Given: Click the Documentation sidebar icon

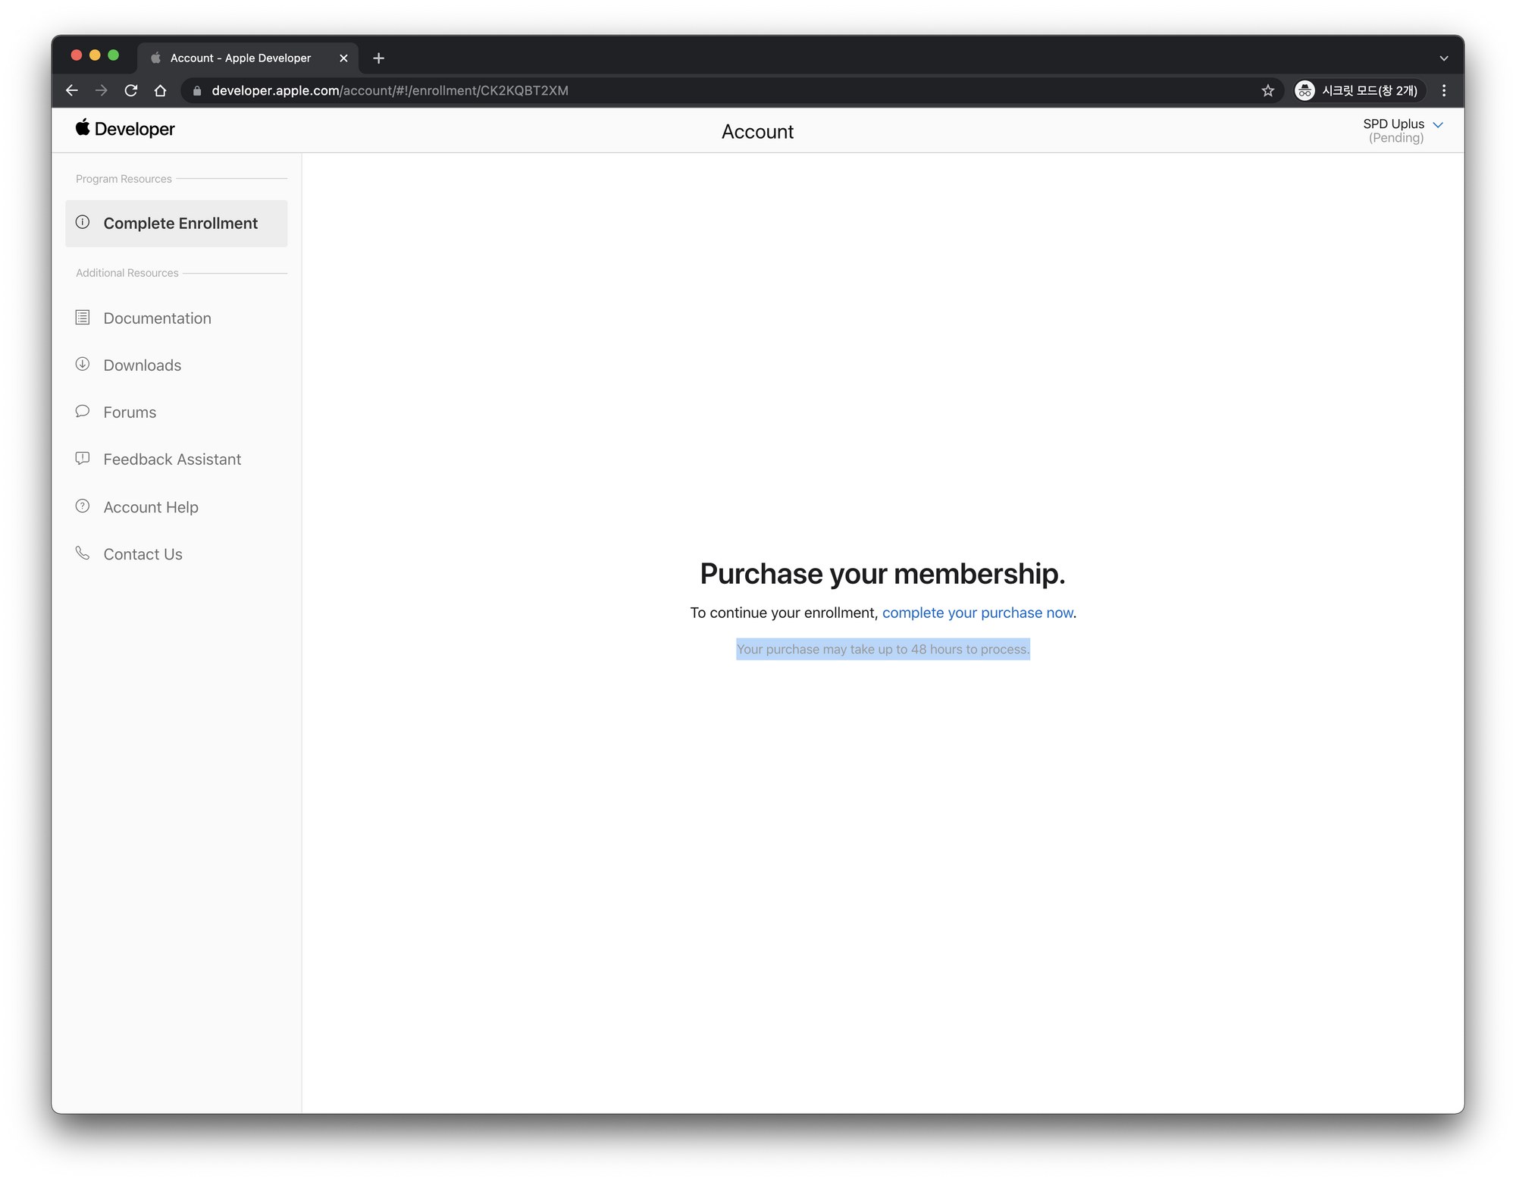Looking at the screenshot, I should [83, 318].
